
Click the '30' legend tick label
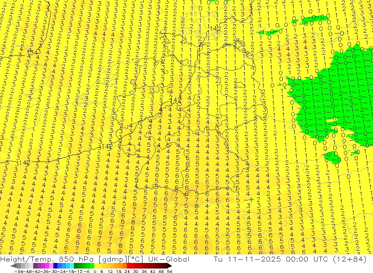pyautogui.click(x=136, y=272)
